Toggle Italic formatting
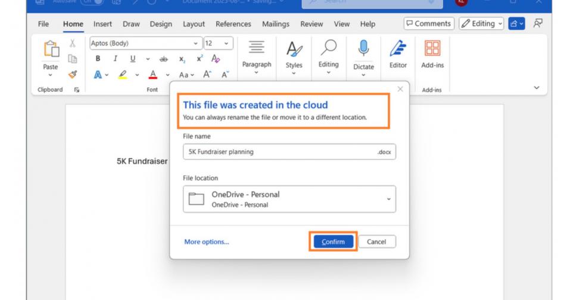The height and width of the screenshot is (300, 573). pyautogui.click(x=115, y=58)
